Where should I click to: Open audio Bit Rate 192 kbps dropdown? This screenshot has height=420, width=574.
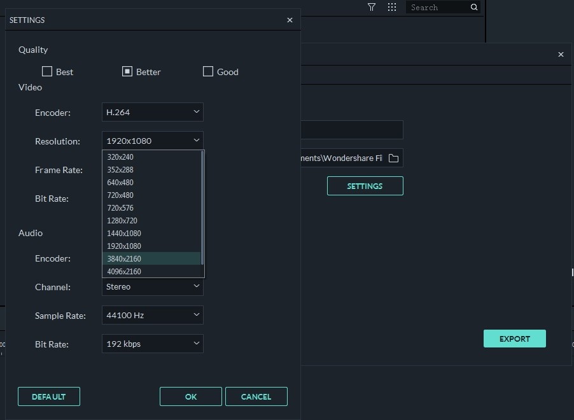pos(153,344)
